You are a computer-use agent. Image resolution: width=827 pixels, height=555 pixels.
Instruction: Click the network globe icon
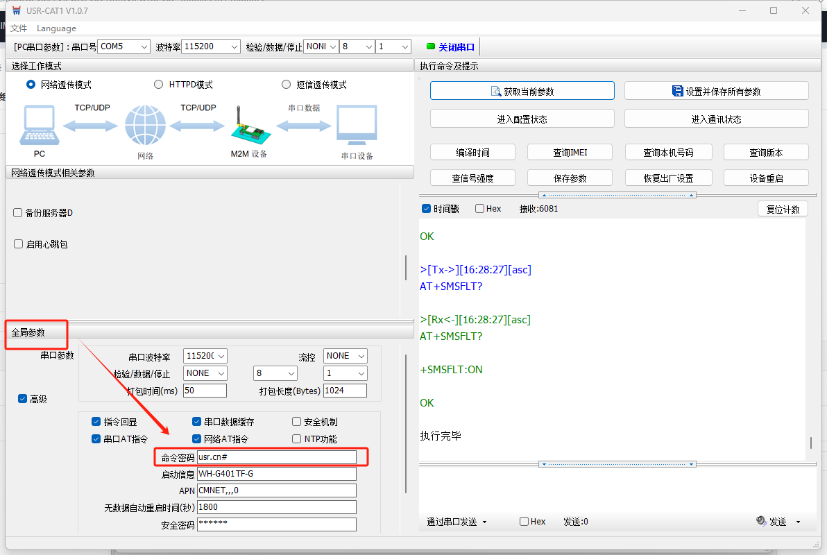tap(146, 126)
